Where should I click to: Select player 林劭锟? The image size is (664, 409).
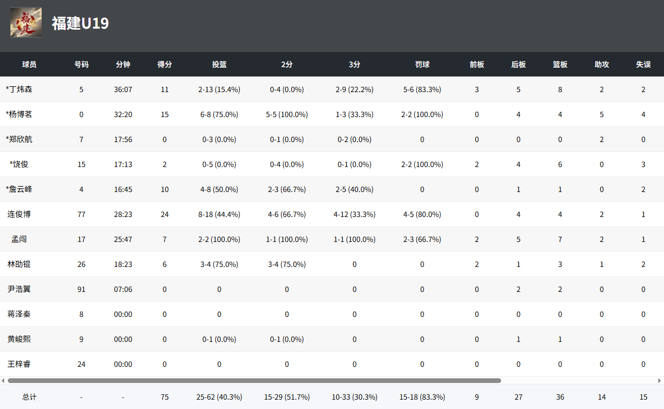pos(19,264)
